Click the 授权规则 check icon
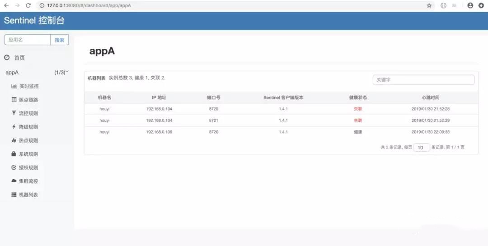The width and height of the screenshot is (488, 246). [14, 167]
